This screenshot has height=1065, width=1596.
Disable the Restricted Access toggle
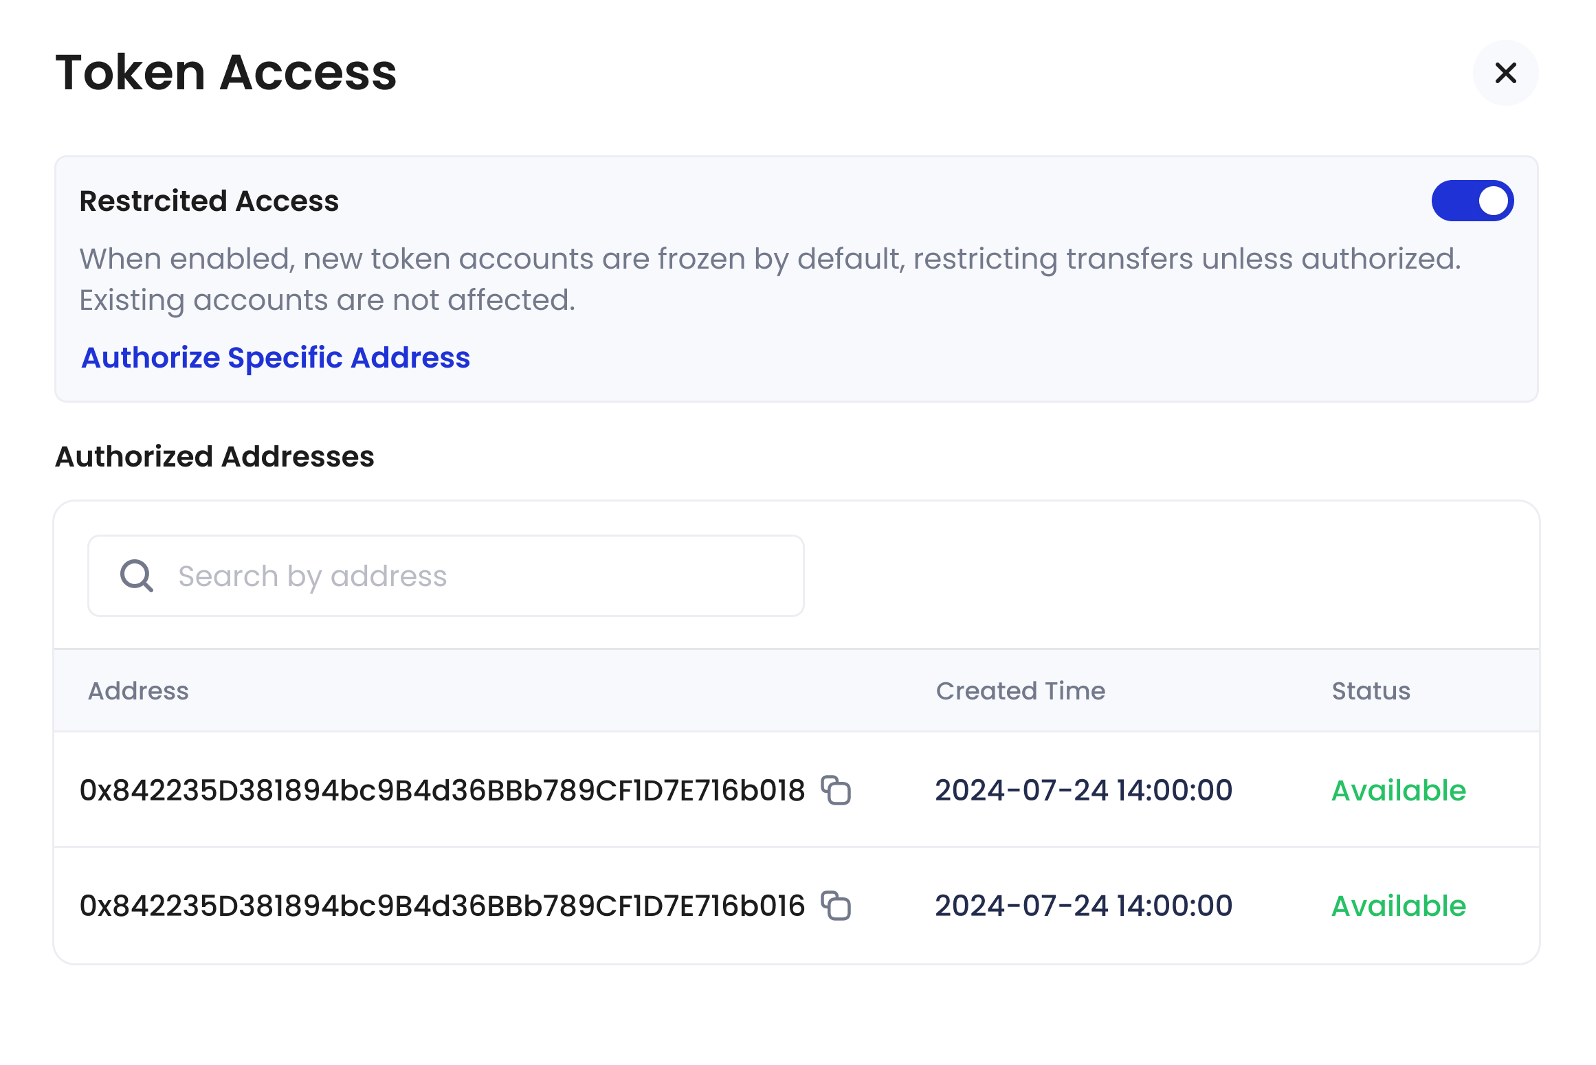(1472, 200)
